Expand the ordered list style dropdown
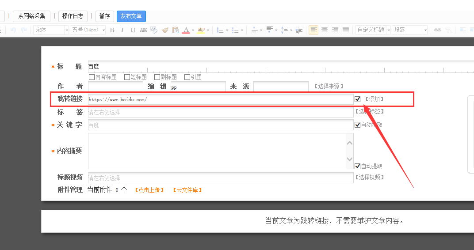This screenshot has height=250, width=474. [x=227, y=30]
